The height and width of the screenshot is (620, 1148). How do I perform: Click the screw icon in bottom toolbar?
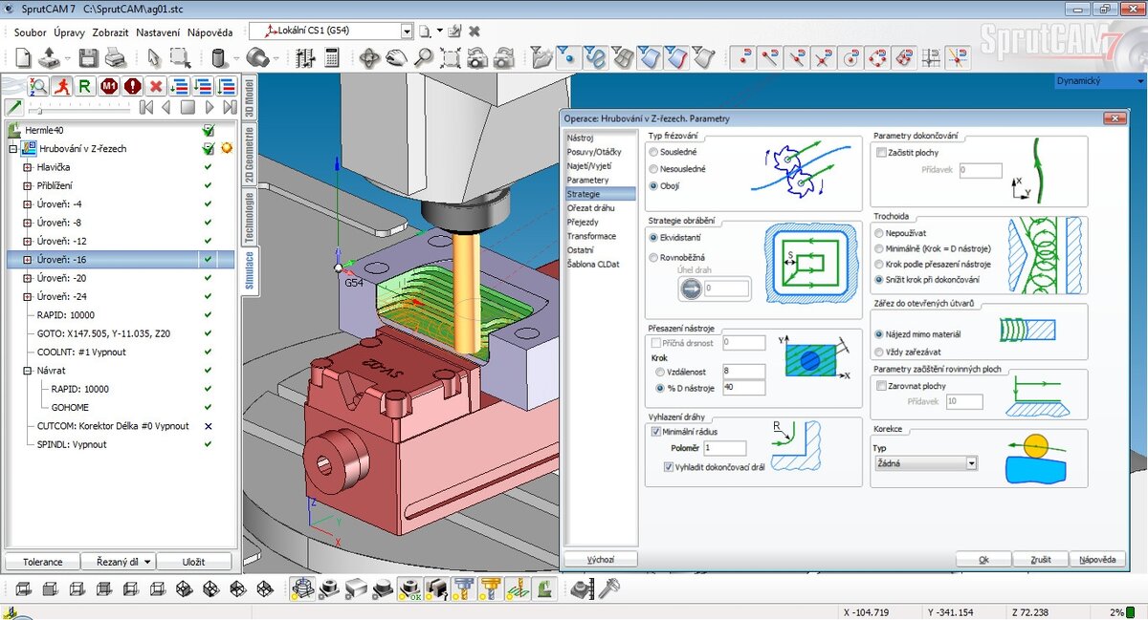pyautogui.click(x=608, y=589)
